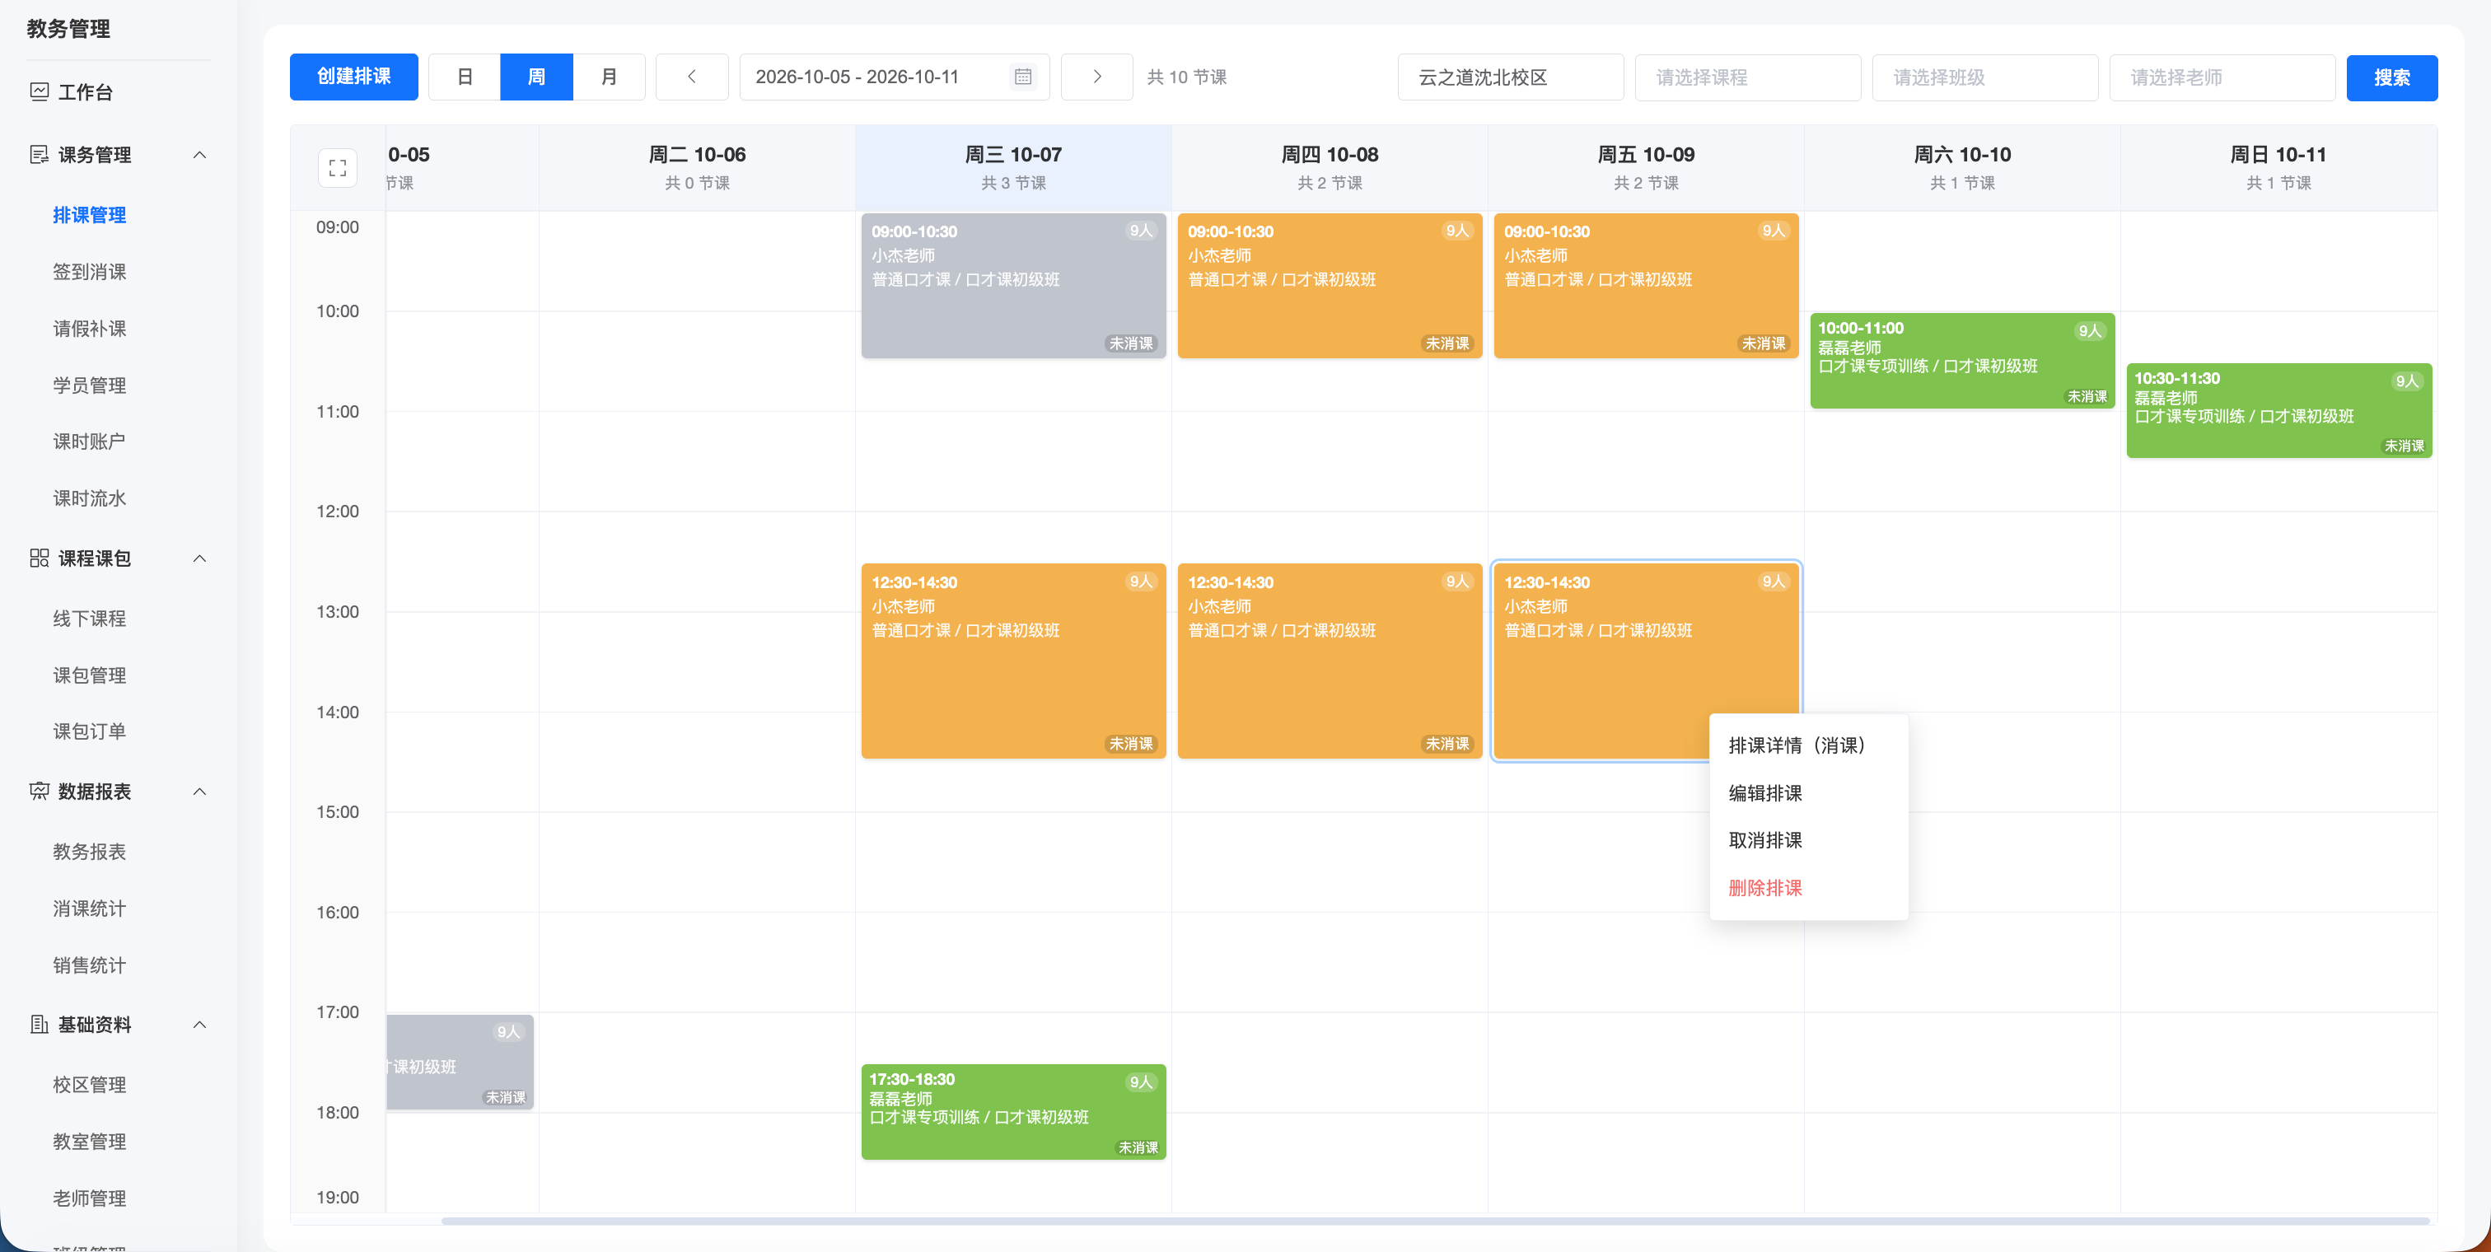
Task: Collapse the 数据报表 menu chevron
Action: [x=200, y=791]
